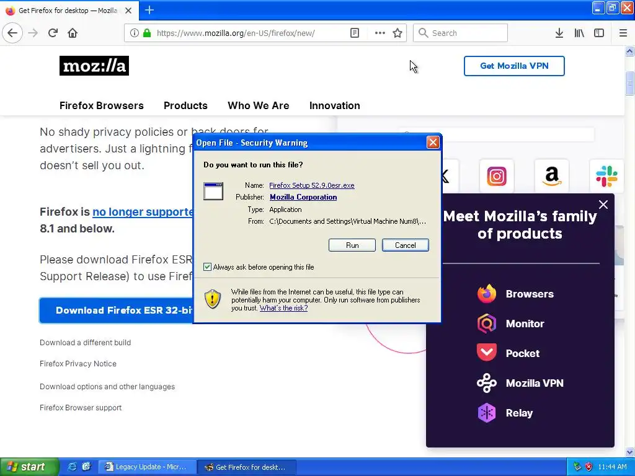This screenshot has width=635, height=476.
Task: Open the downloads arrow panel
Action: tap(559, 33)
